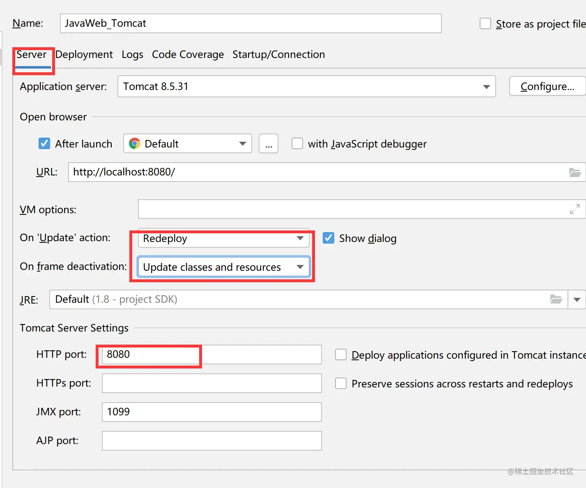Enable Store as project file
This screenshot has width=586, height=488.
pos(485,23)
